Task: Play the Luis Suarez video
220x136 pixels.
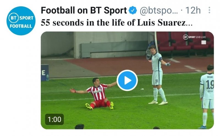Action: pos(127,80)
